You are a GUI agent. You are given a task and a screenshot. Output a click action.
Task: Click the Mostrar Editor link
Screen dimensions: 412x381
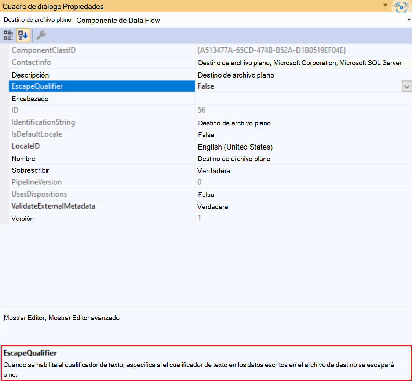pyautogui.click(x=24, y=318)
